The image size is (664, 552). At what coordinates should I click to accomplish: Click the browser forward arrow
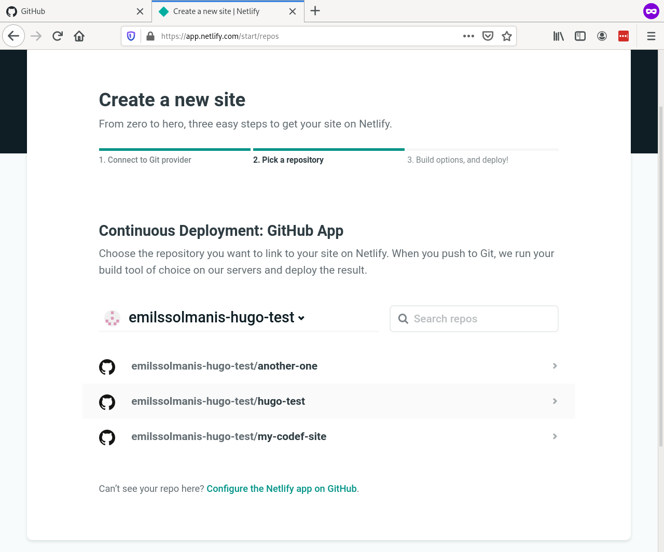pos(36,36)
